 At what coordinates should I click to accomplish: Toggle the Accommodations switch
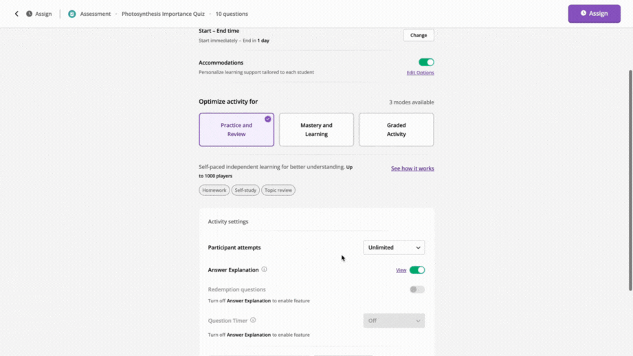426,62
